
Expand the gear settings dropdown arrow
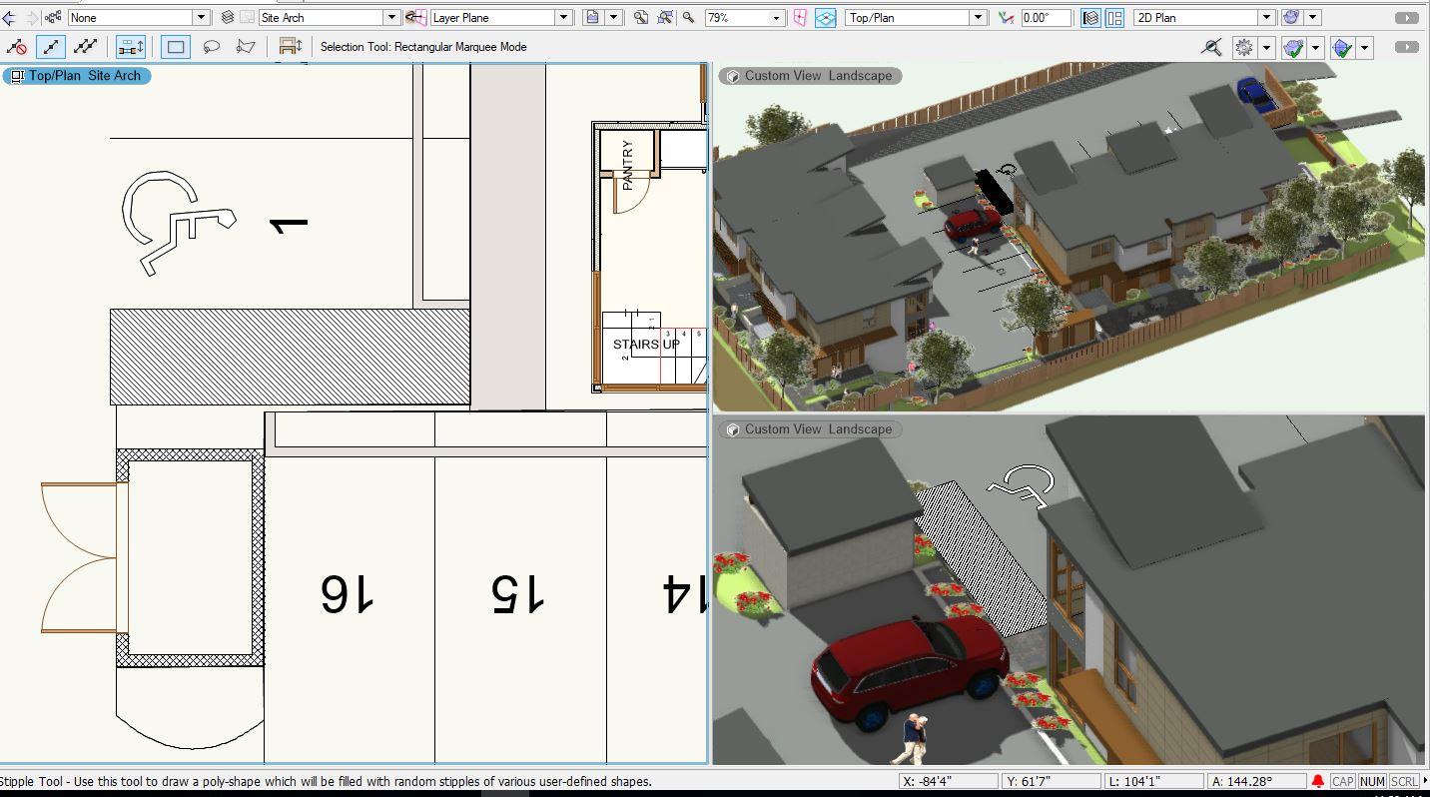1266,47
